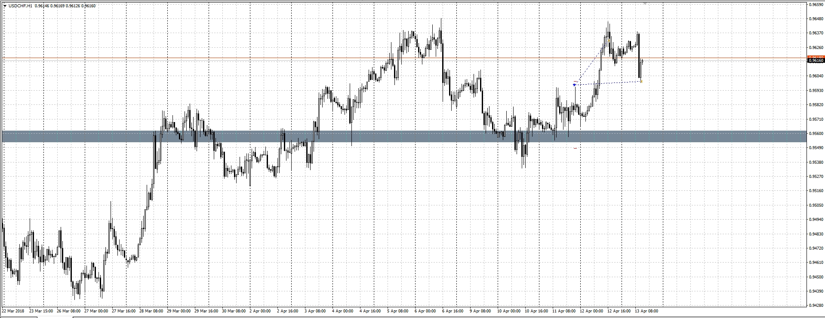Click the 0.94610 price axis label
Image resolution: width=825 pixels, height=318 pixels.
pyautogui.click(x=816, y=263)
